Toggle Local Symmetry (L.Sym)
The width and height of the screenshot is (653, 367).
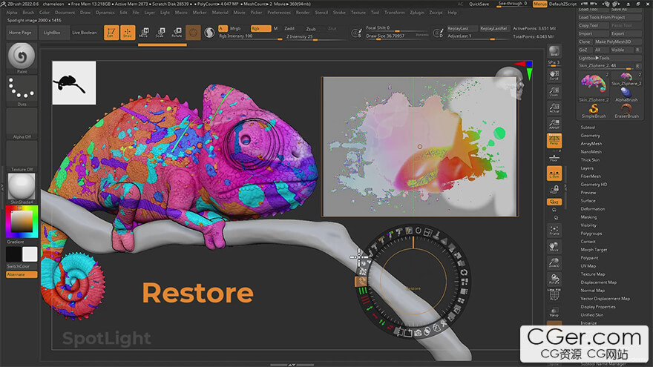(554, 173)
